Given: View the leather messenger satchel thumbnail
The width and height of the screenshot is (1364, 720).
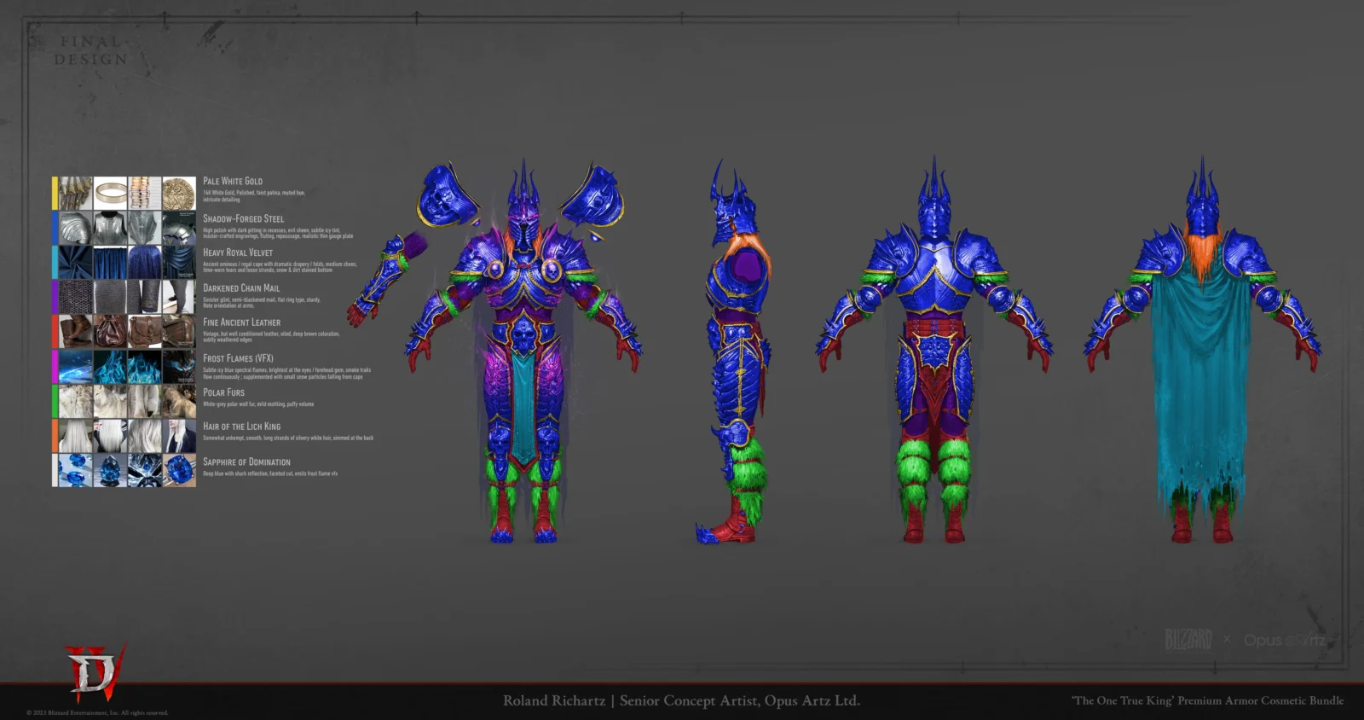Looking at the screenshot, I should pyautogui.click(x=144, y=331).
